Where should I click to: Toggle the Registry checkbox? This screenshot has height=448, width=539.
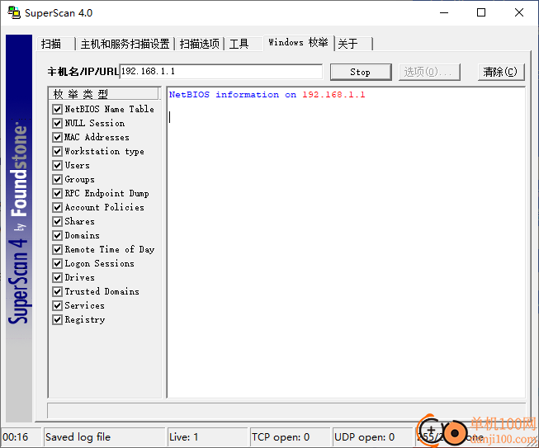58,320
